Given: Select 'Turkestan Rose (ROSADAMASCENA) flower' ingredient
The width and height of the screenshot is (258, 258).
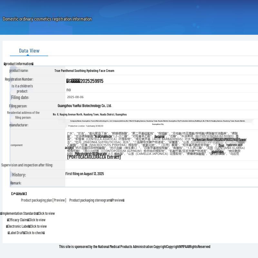Looking at the screenshot, I should pos(219,140).
